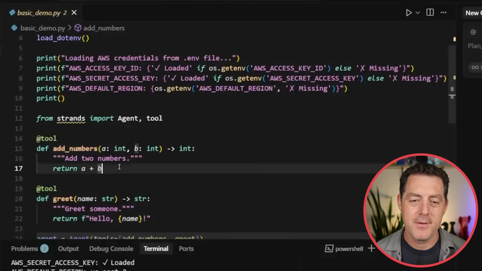
Task: Open the editor More Actions menu
Action: click(x=443, y=13)
